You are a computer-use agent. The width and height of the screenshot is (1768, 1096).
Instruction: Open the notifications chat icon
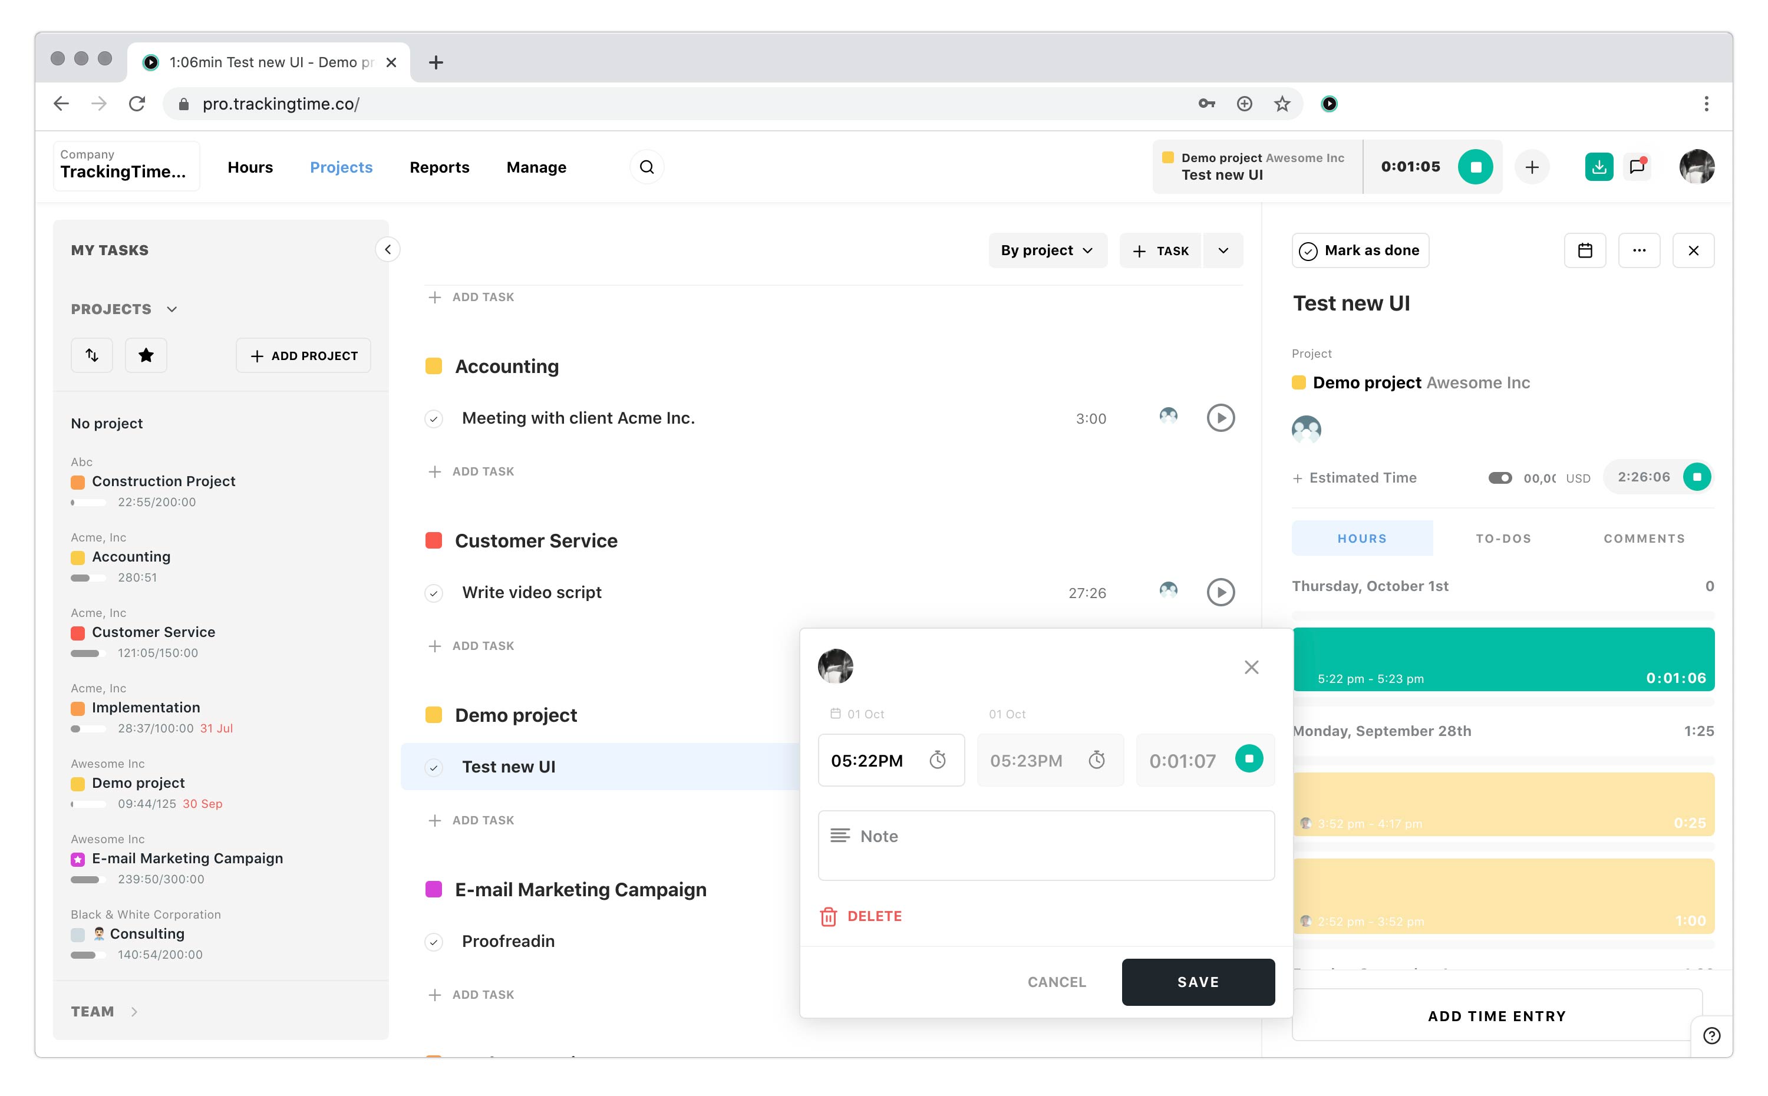tap(1637, 167)
